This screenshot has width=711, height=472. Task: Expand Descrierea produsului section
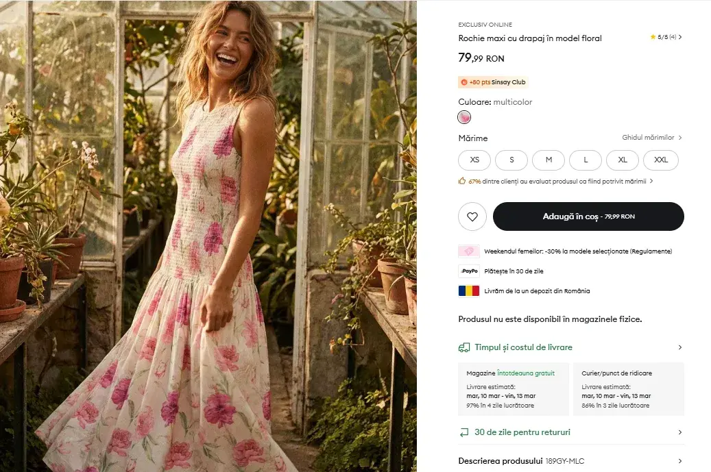(571, 461)
